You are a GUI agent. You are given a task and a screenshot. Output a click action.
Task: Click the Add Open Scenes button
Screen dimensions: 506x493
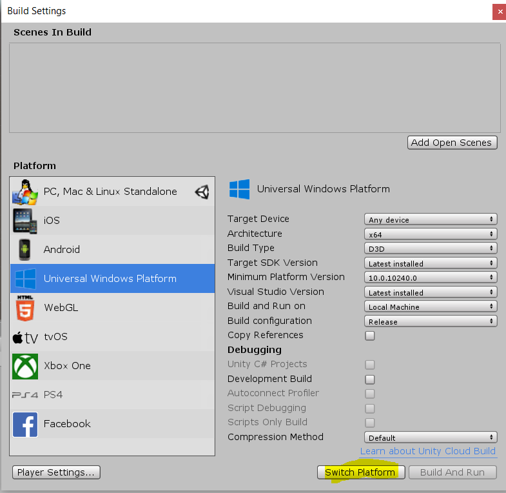click(452, 143)
